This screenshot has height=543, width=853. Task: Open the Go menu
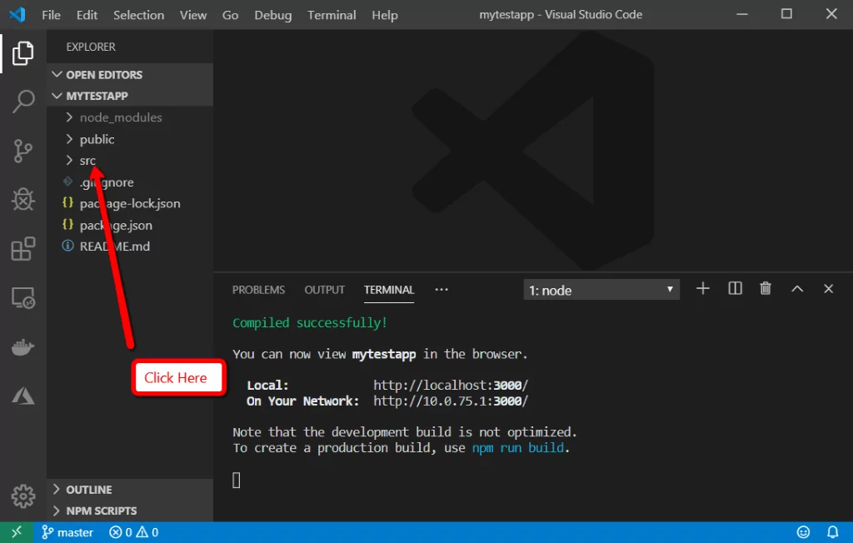pos(230,15)
